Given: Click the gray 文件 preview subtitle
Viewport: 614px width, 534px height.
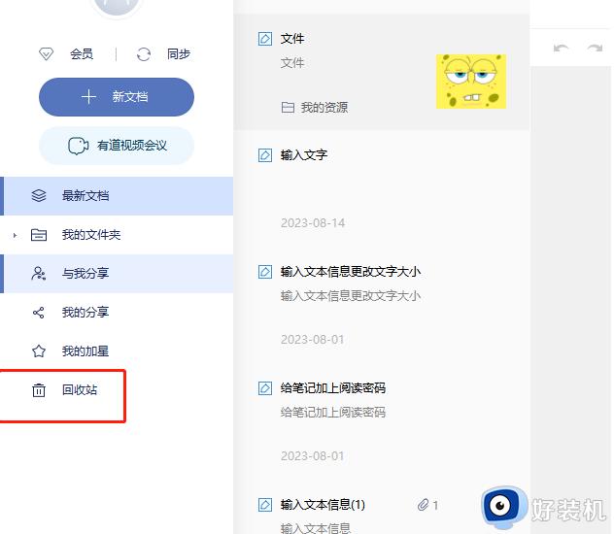Looking at the screenshot, I should (292, 62).
